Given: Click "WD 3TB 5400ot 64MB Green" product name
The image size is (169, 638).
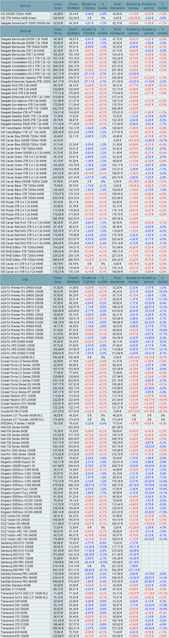Looking at the screenshot, I should 19,18.
